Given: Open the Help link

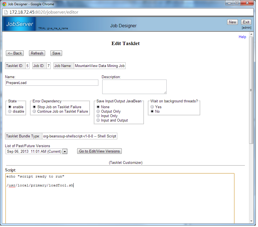Looking at the screenshot, I should pyautogui.click(x=242, y=37).
